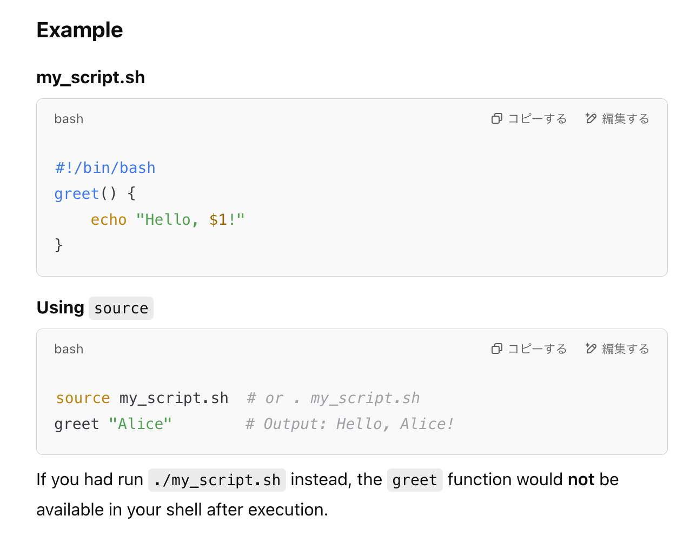
Task: Click the copy symbol left of コピーする text near source code
Action: point(496,349)
